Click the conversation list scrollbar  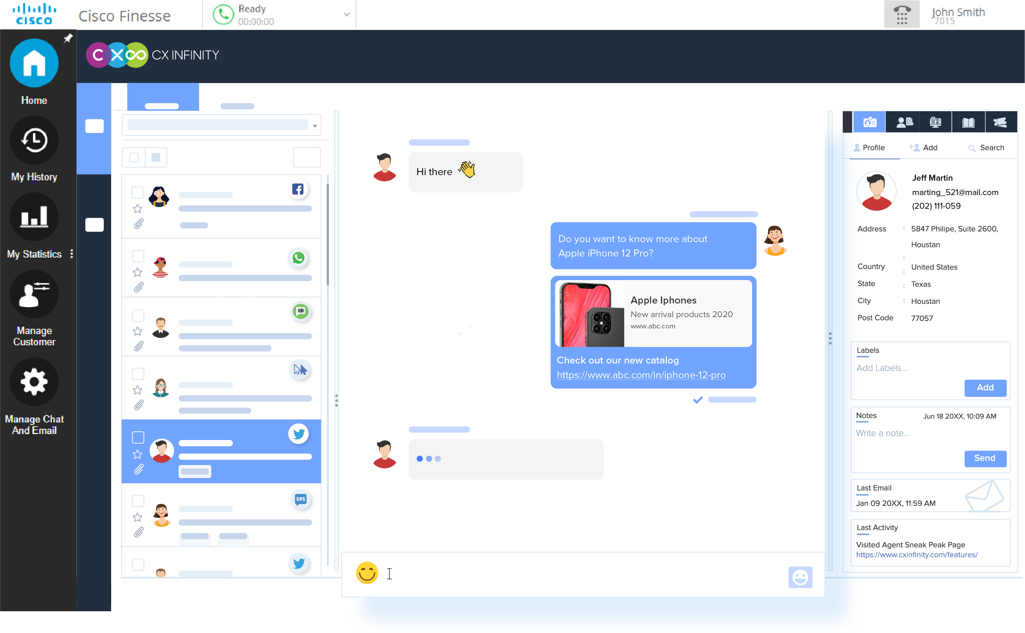(x=327, y=234)
